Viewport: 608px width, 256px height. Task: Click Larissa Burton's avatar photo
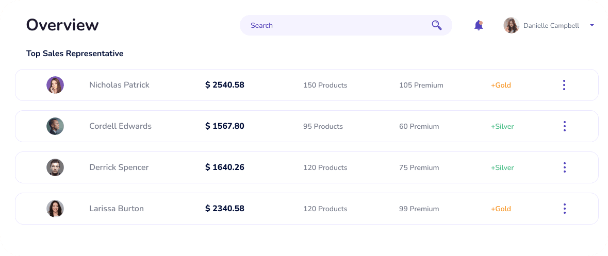[55, 209]
